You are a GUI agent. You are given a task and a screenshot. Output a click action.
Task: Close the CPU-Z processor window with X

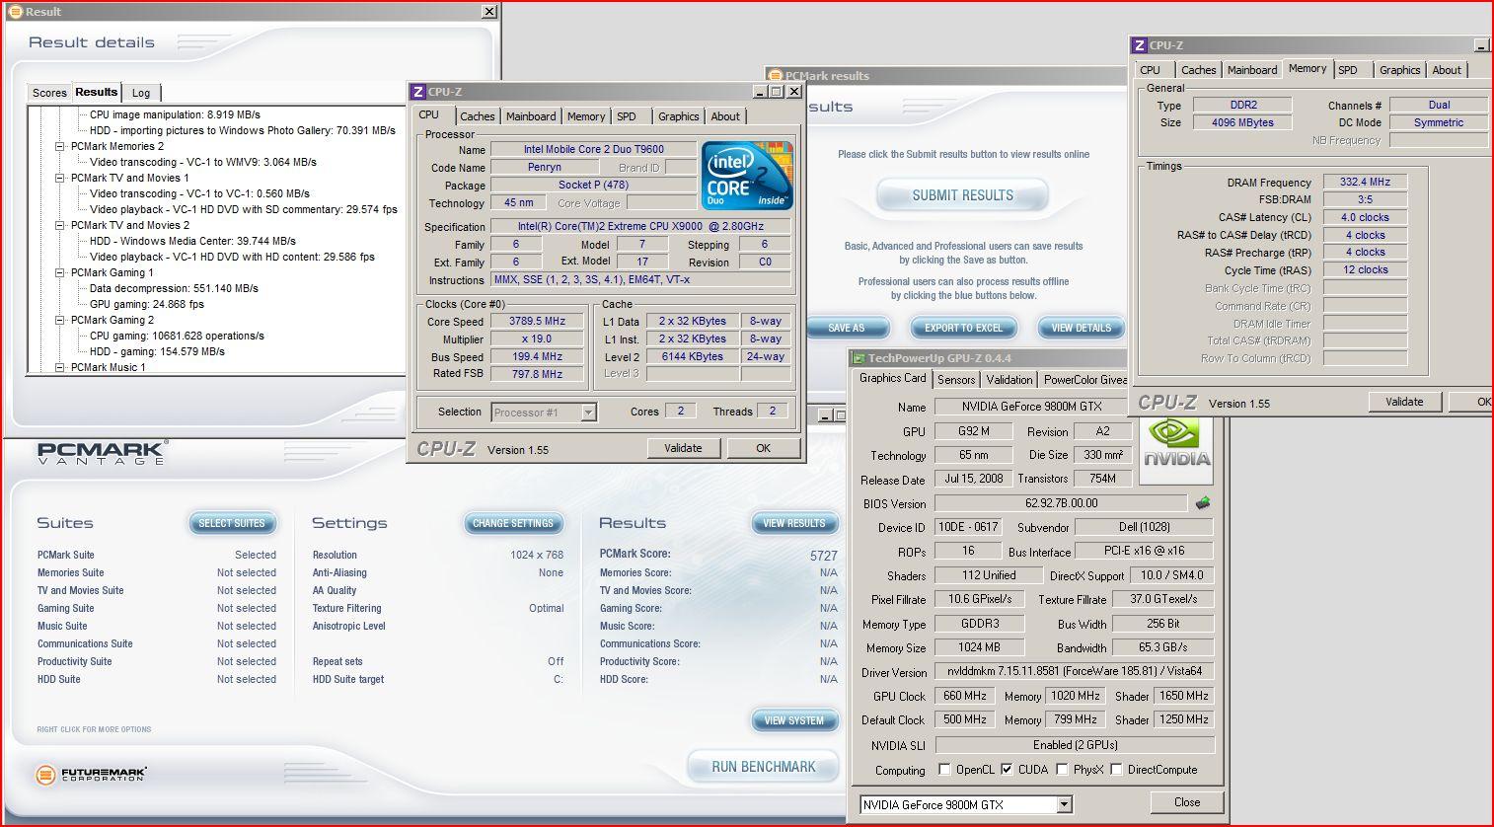coord(794,92)
